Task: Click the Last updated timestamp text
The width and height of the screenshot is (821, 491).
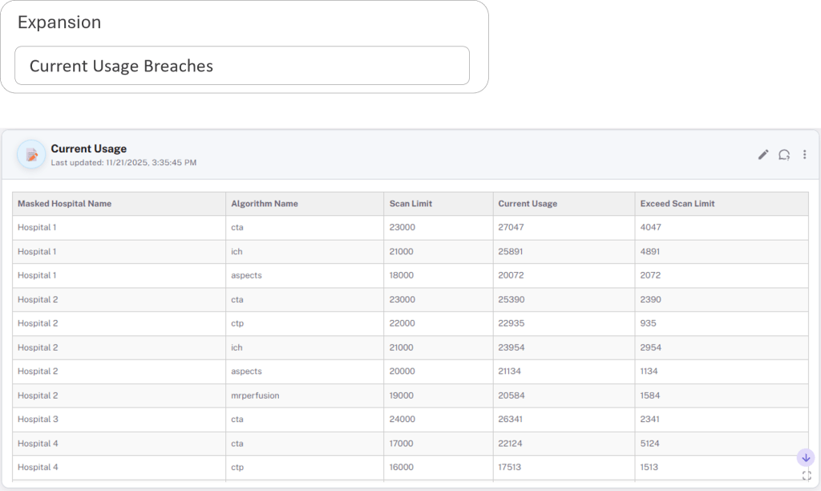Action: [123, 163]
